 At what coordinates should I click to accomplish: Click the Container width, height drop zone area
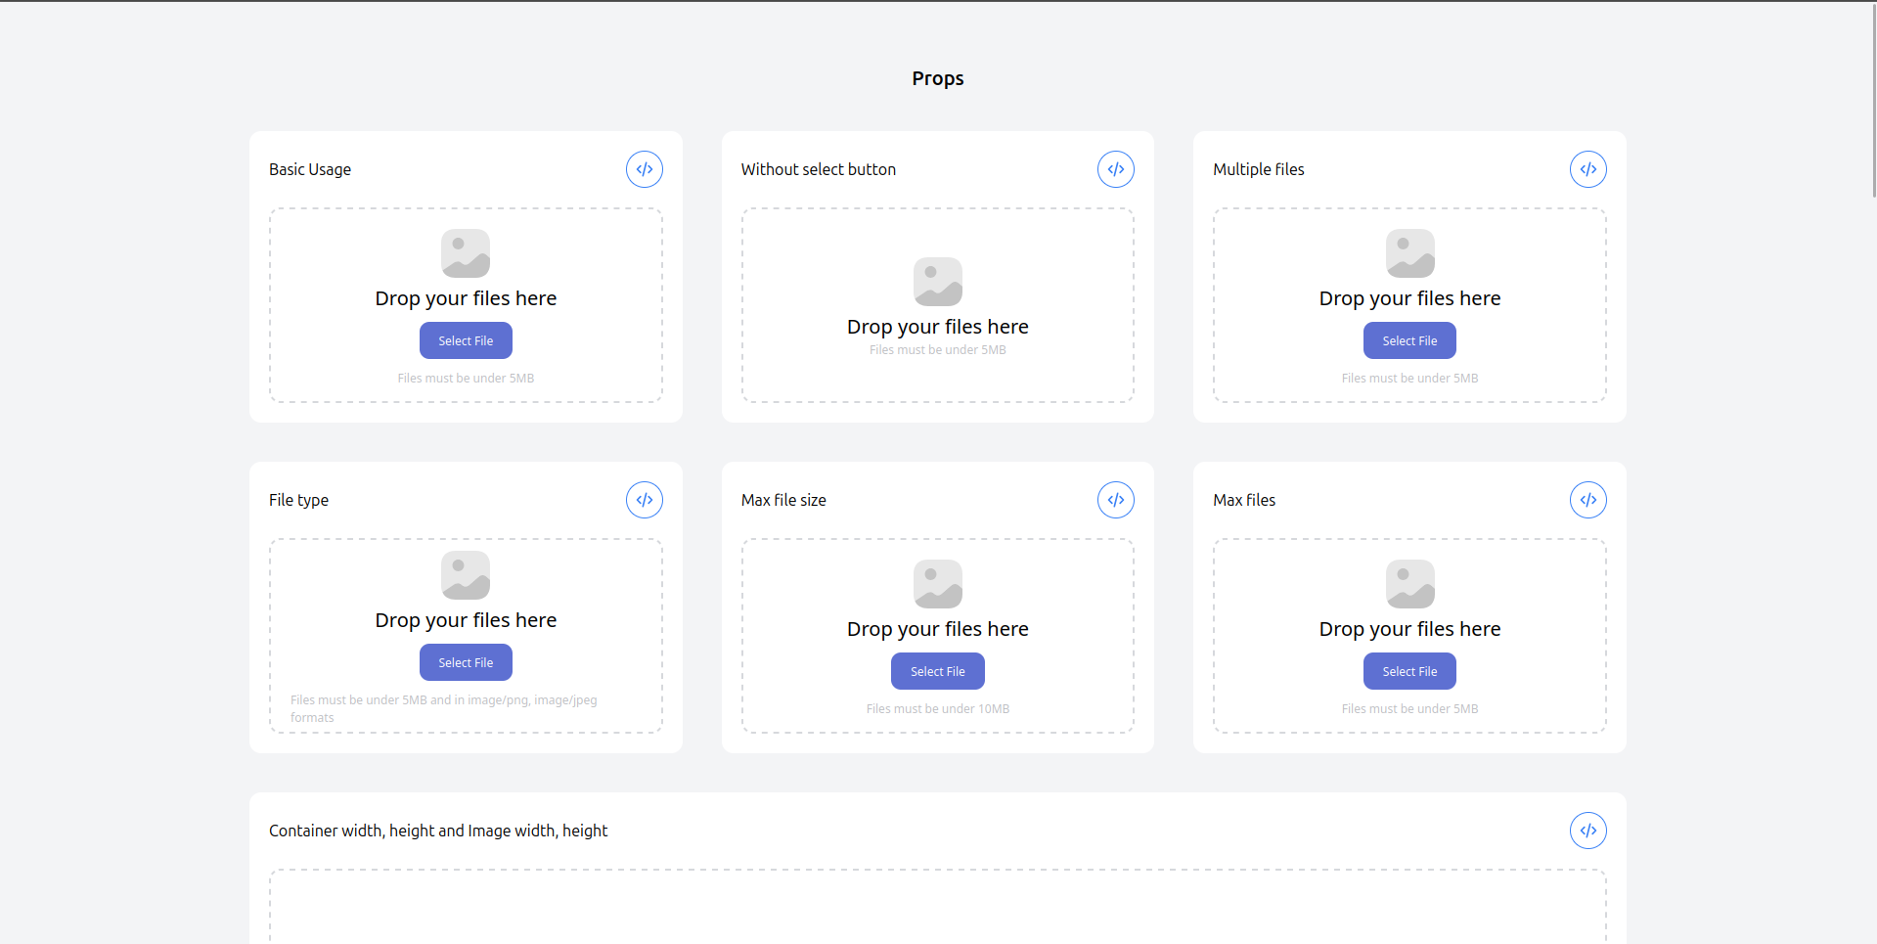[937, 908]
